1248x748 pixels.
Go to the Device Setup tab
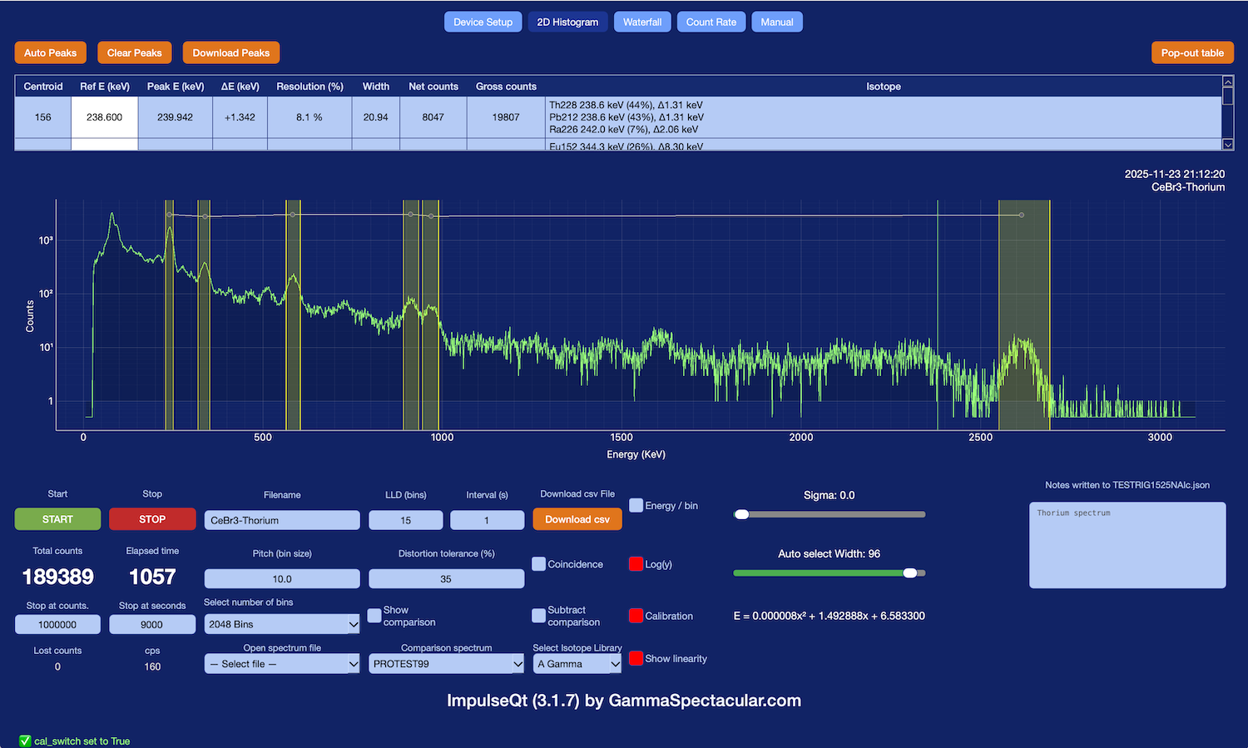[483, 22]
